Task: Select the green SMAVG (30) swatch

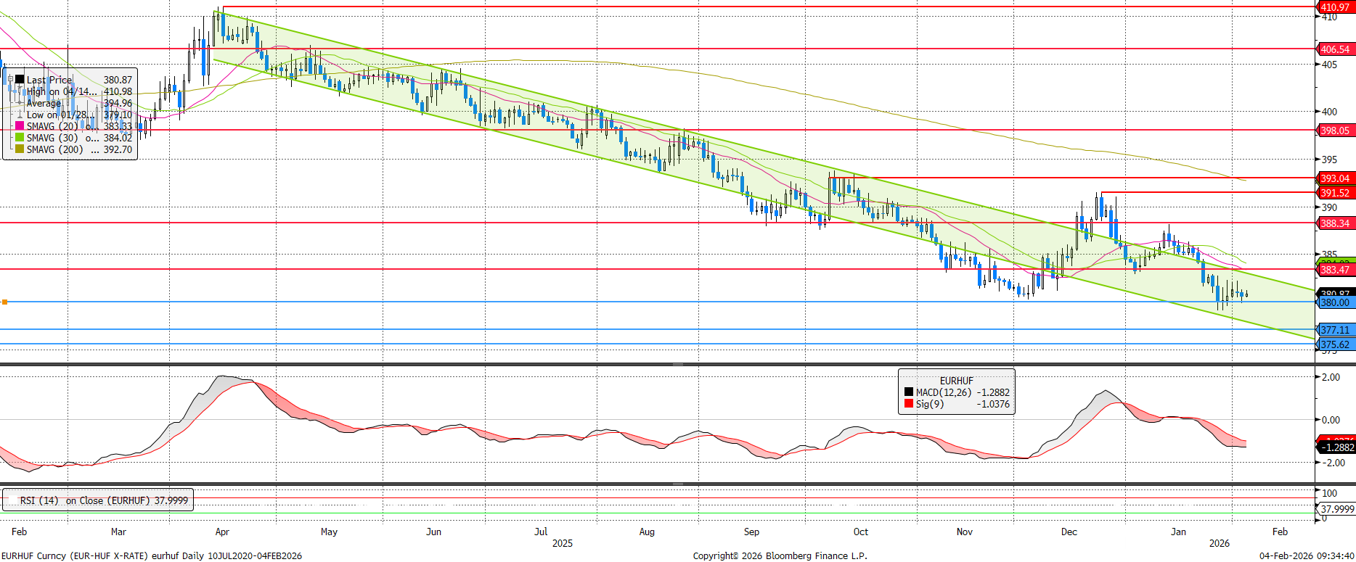Action: [20, 138]
